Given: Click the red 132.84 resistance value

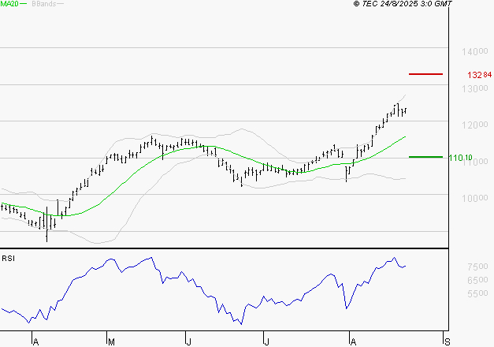Looking at the screenshot, I should (x=479, y=75).
